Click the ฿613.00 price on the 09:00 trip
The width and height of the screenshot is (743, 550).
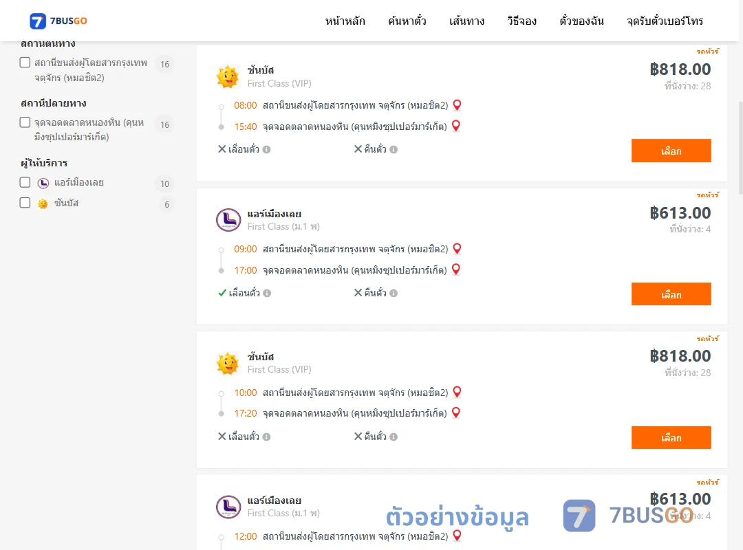680,212
